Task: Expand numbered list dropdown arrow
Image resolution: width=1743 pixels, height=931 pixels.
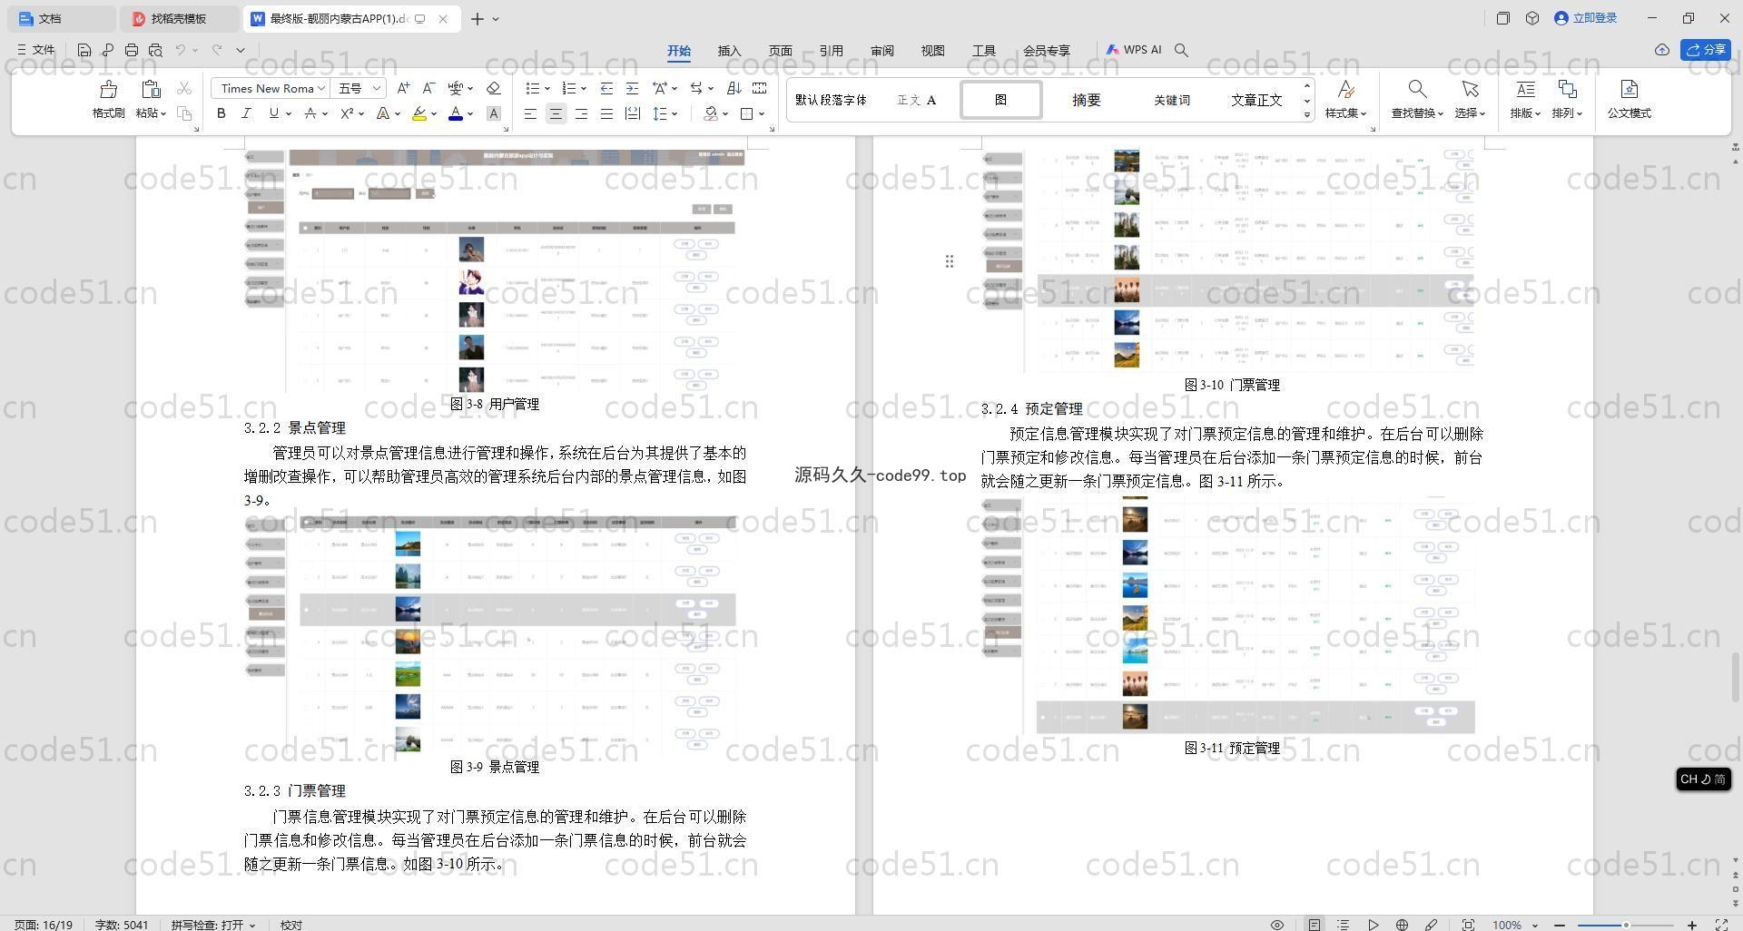Action: [583, 88]
